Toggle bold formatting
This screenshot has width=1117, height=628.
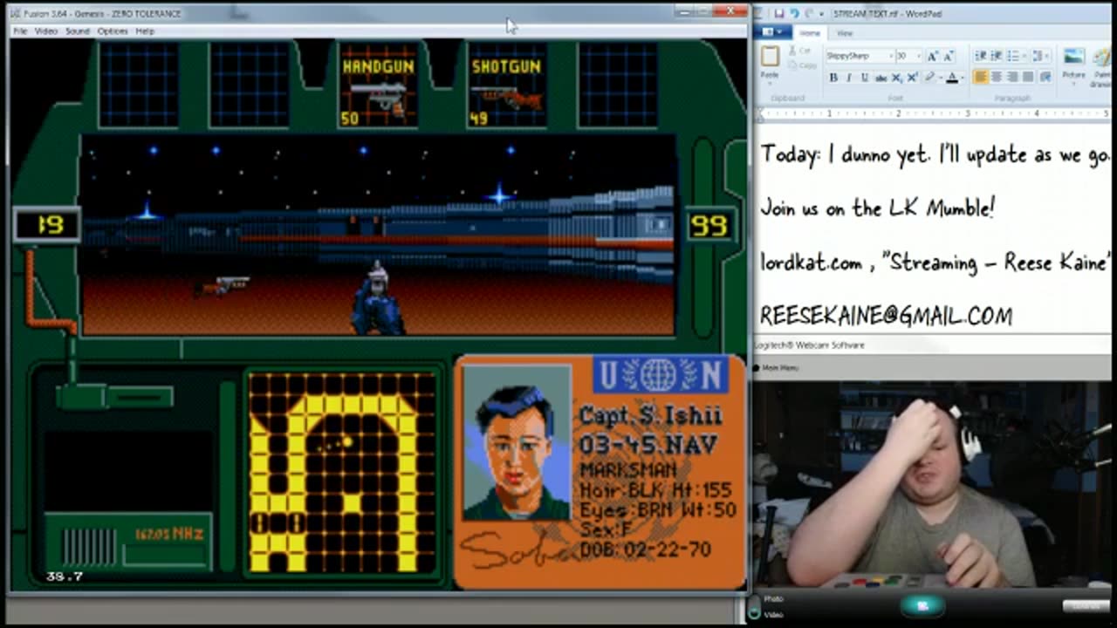tap(833, 78)
